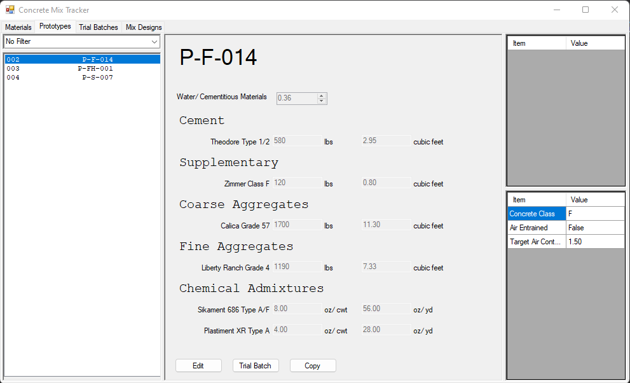Open the Materials tab
630x383 pixels.
(18, 27)
